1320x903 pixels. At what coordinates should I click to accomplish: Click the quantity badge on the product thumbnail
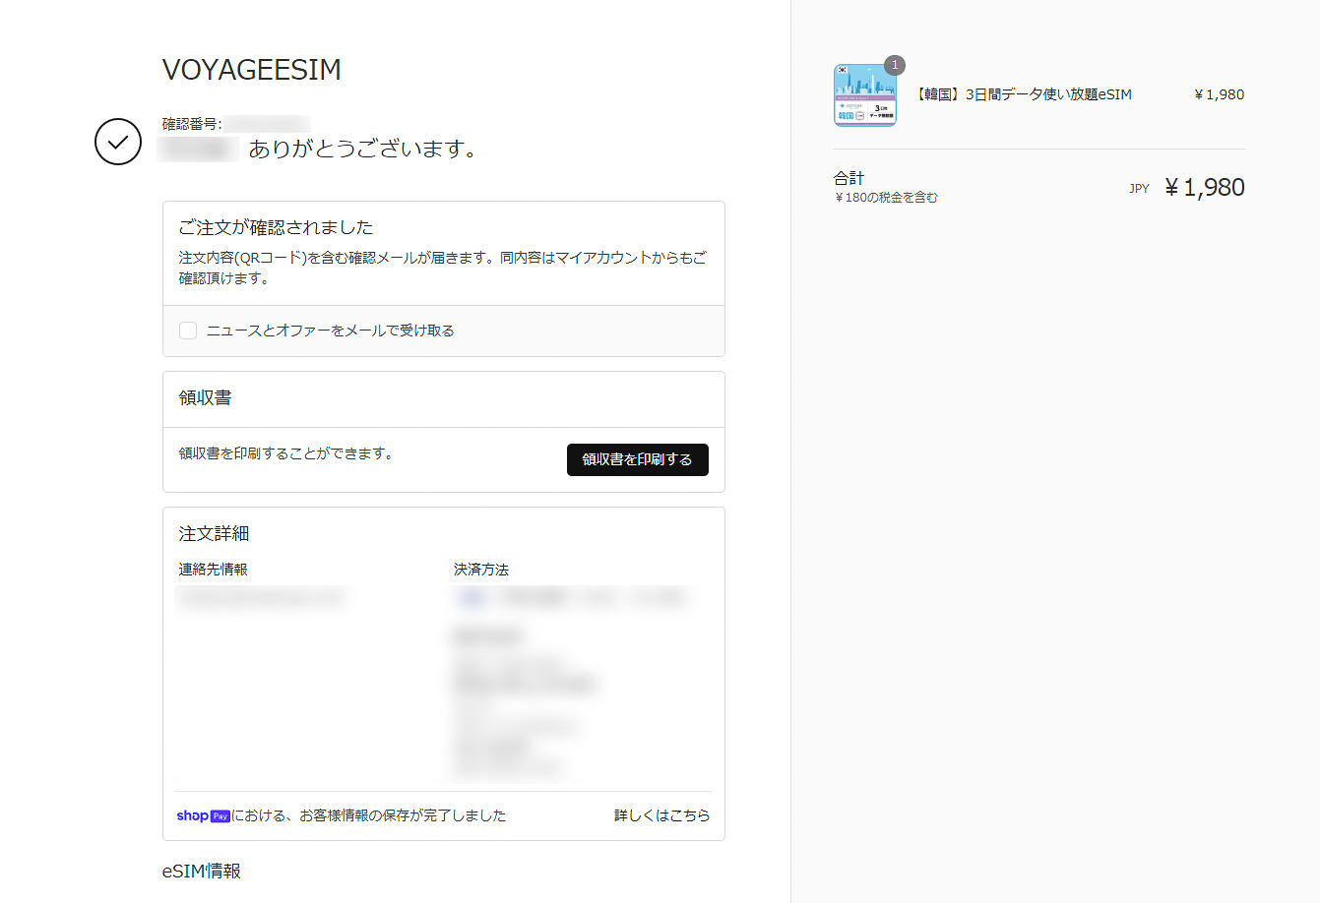pyautogui.click(x=893, y=65)
